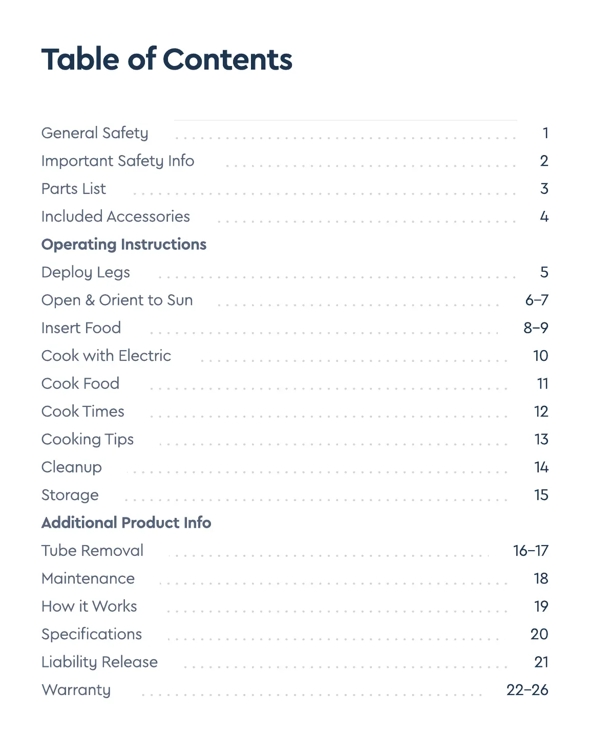Jump to Deploy Legs page
The height and width of the screenshot is (737, 590).
[x=86, y=272]
